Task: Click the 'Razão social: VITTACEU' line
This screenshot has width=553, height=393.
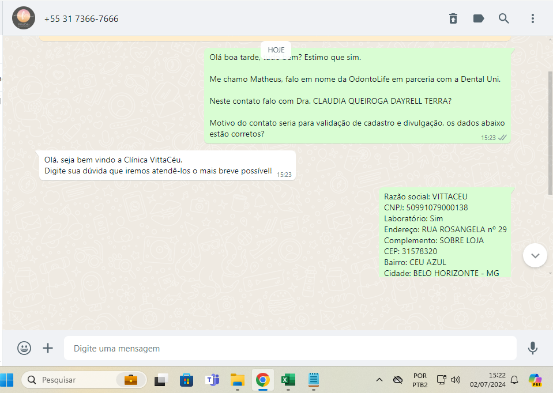Action: 426,197
